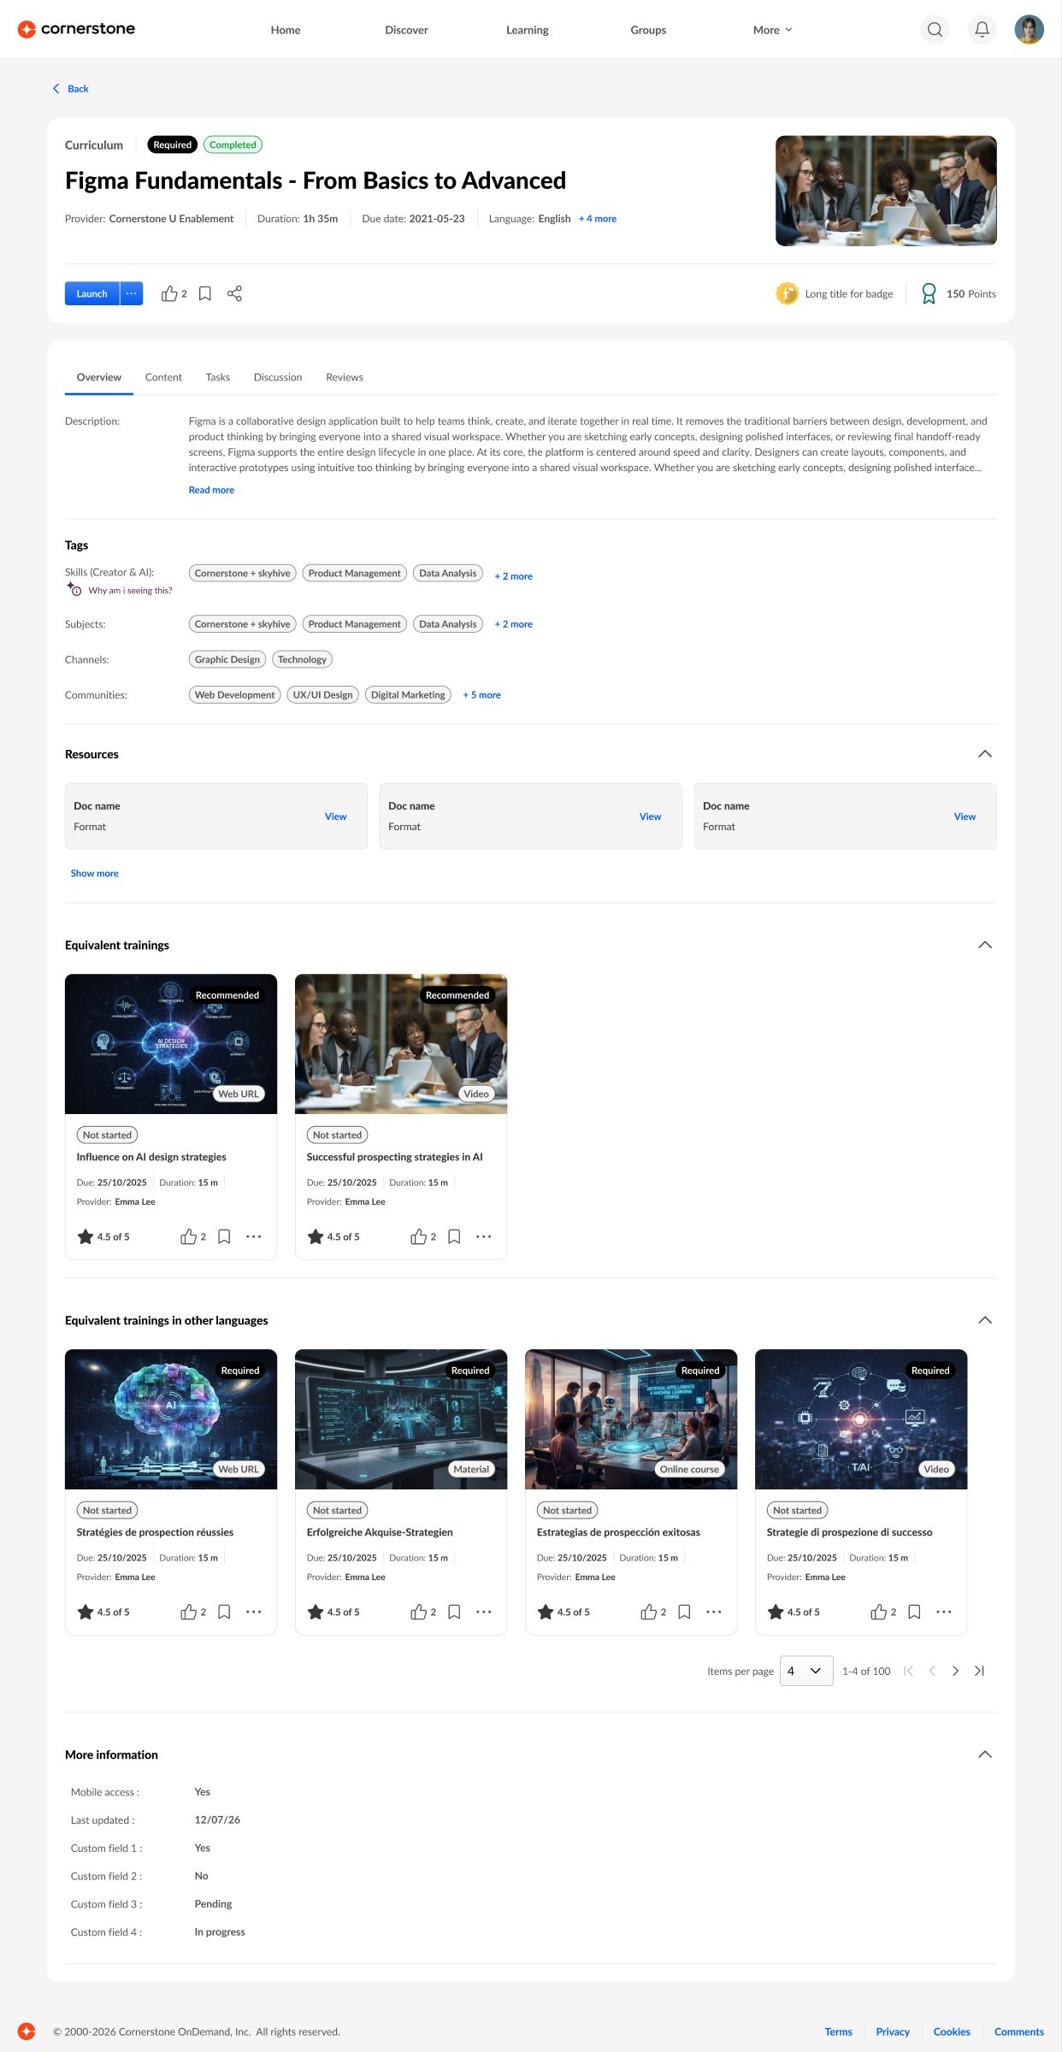Click the 'UX/UI Design' community tag

click(322, 695)
